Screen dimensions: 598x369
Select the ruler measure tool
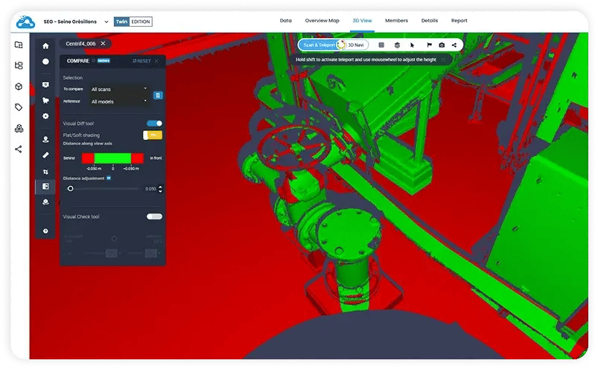[45, 155]
